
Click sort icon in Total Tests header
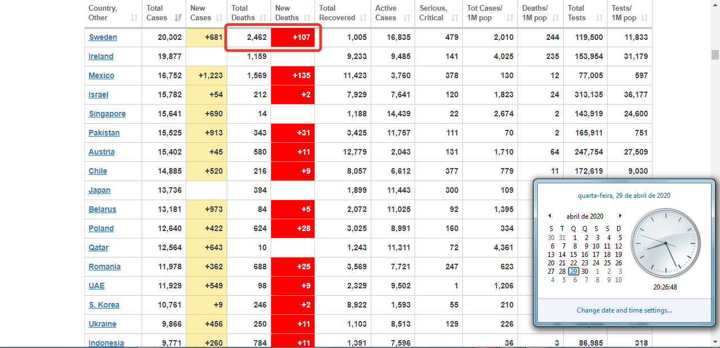pos(600,18)
